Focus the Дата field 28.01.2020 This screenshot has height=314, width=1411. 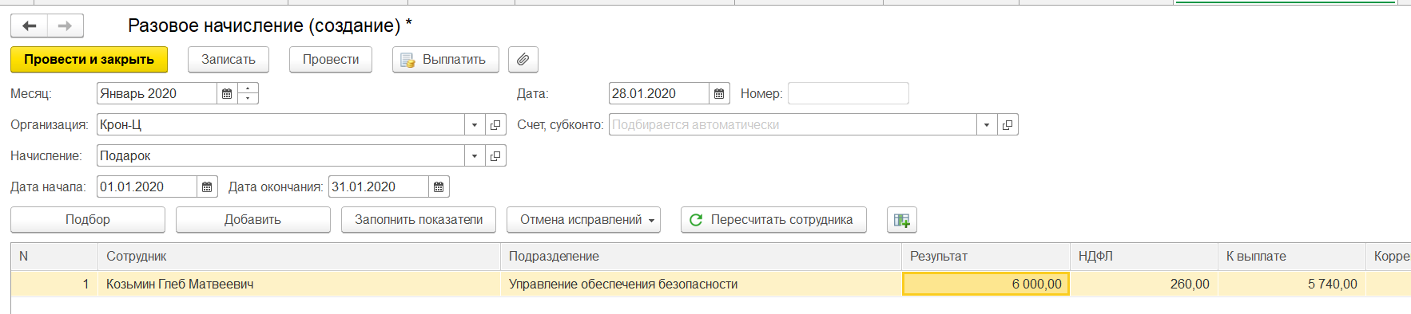click(658, 94)
